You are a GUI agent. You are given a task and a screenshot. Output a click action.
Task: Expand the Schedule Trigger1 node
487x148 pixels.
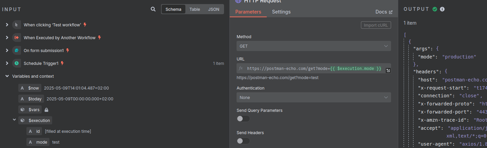click(x=7, y=63)
